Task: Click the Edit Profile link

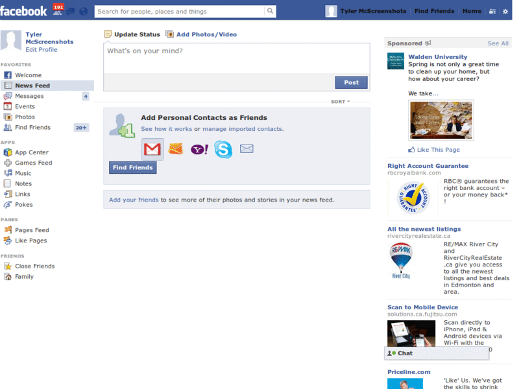Action: point(42,50)
